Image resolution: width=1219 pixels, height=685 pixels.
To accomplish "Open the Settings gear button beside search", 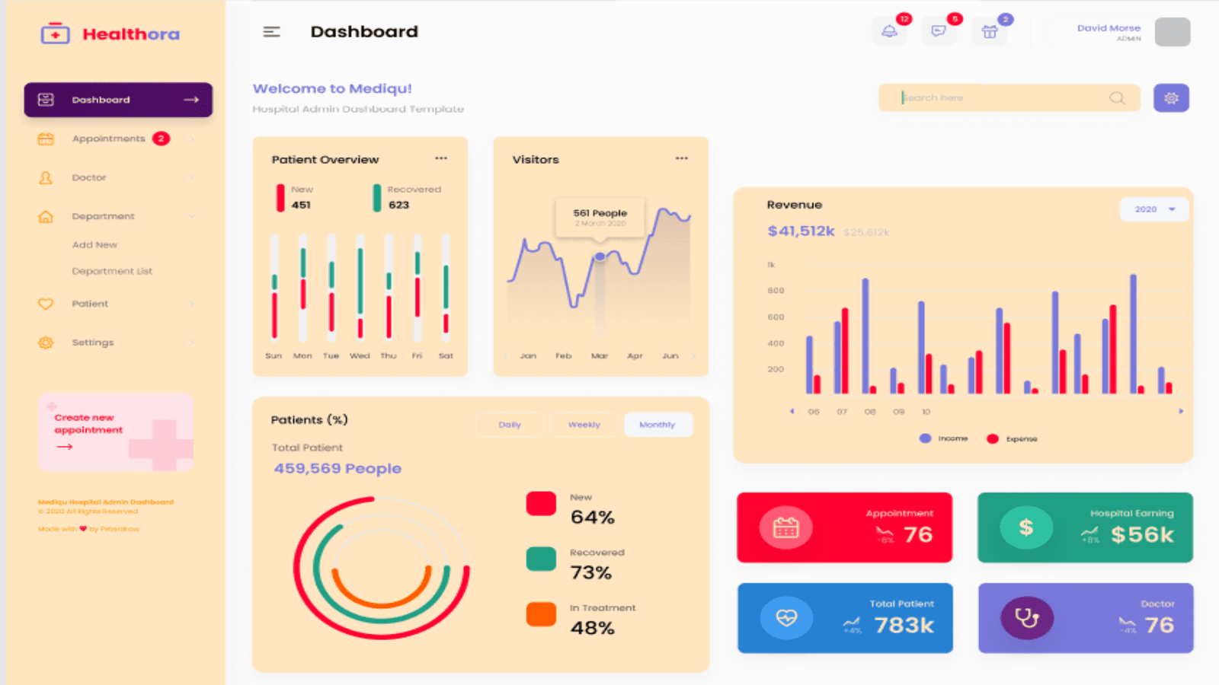I will click(x=1171, y=97).
